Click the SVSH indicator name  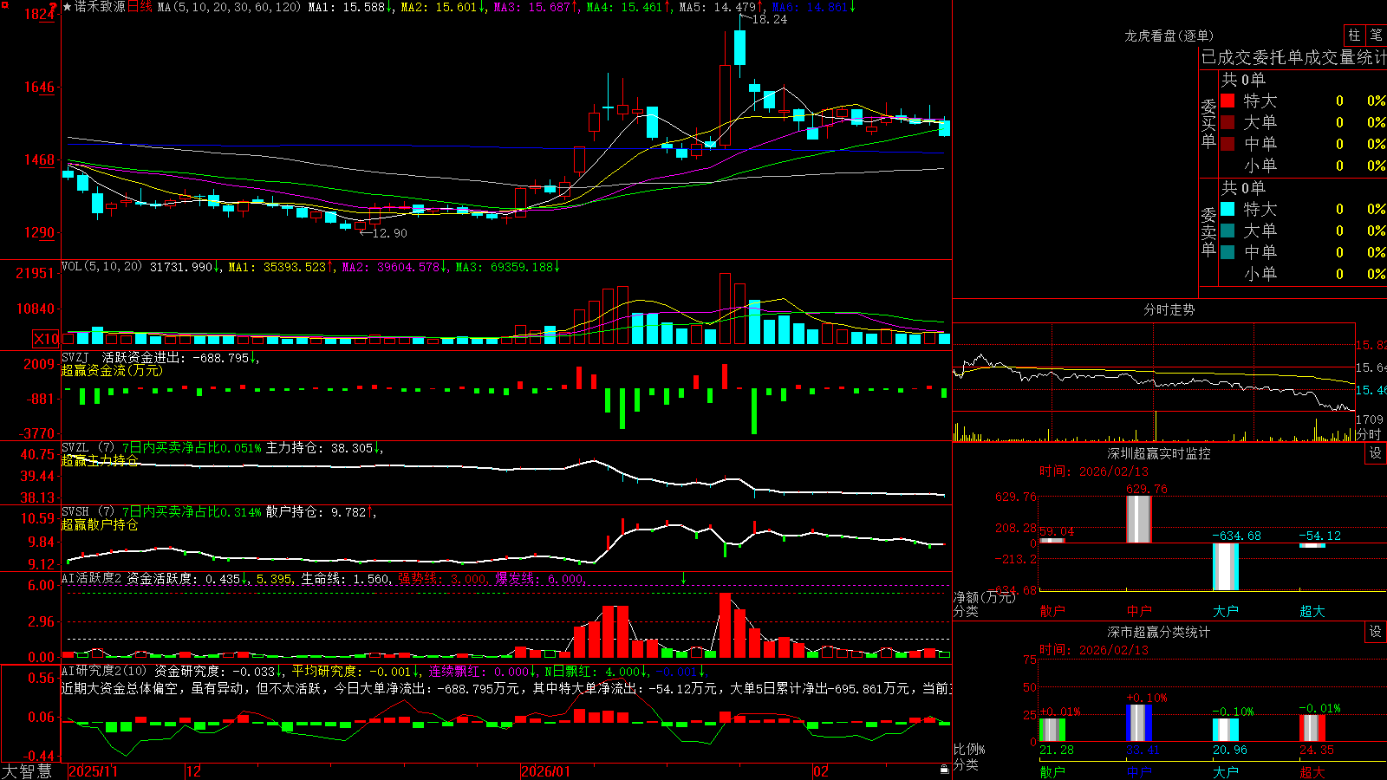coord(75,512)
